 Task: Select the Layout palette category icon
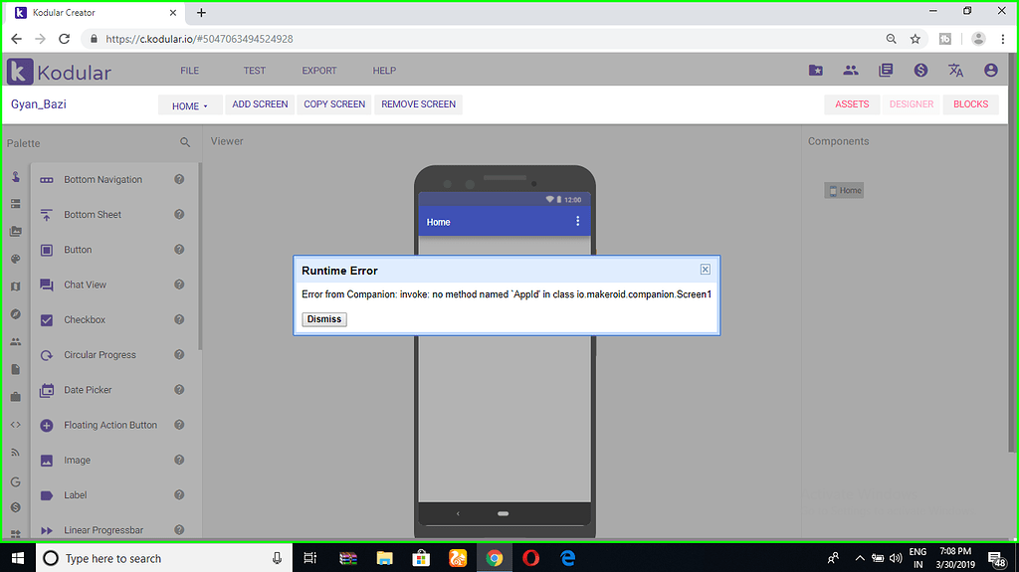coord(16,204)
